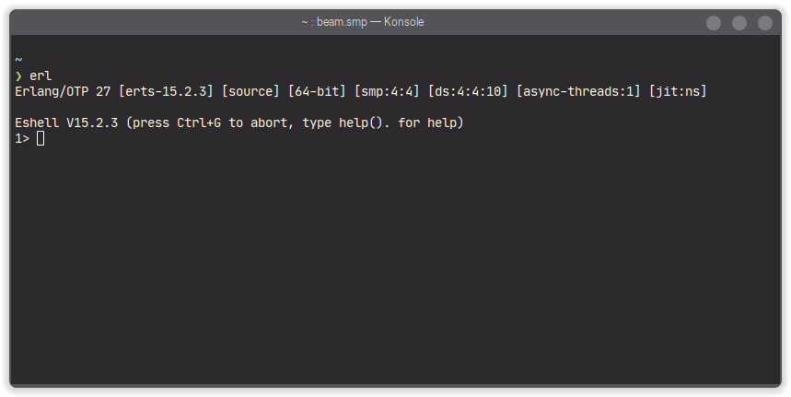Click the window title 'beam.smp — Konsole'

(x=362, y=22)
